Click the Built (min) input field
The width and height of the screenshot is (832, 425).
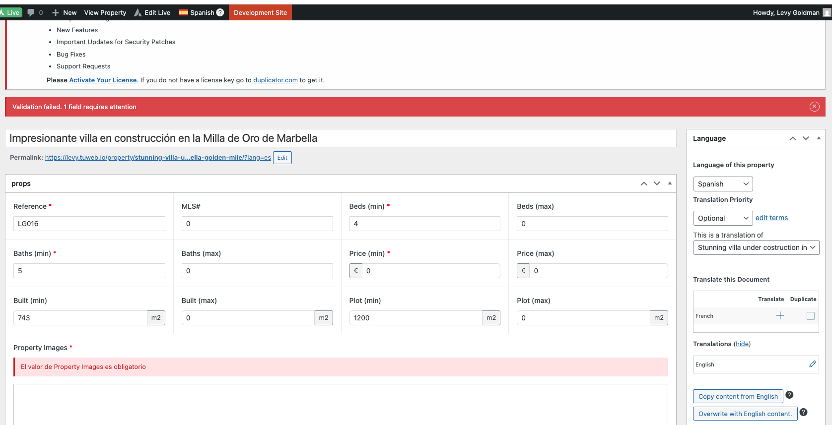80,318
